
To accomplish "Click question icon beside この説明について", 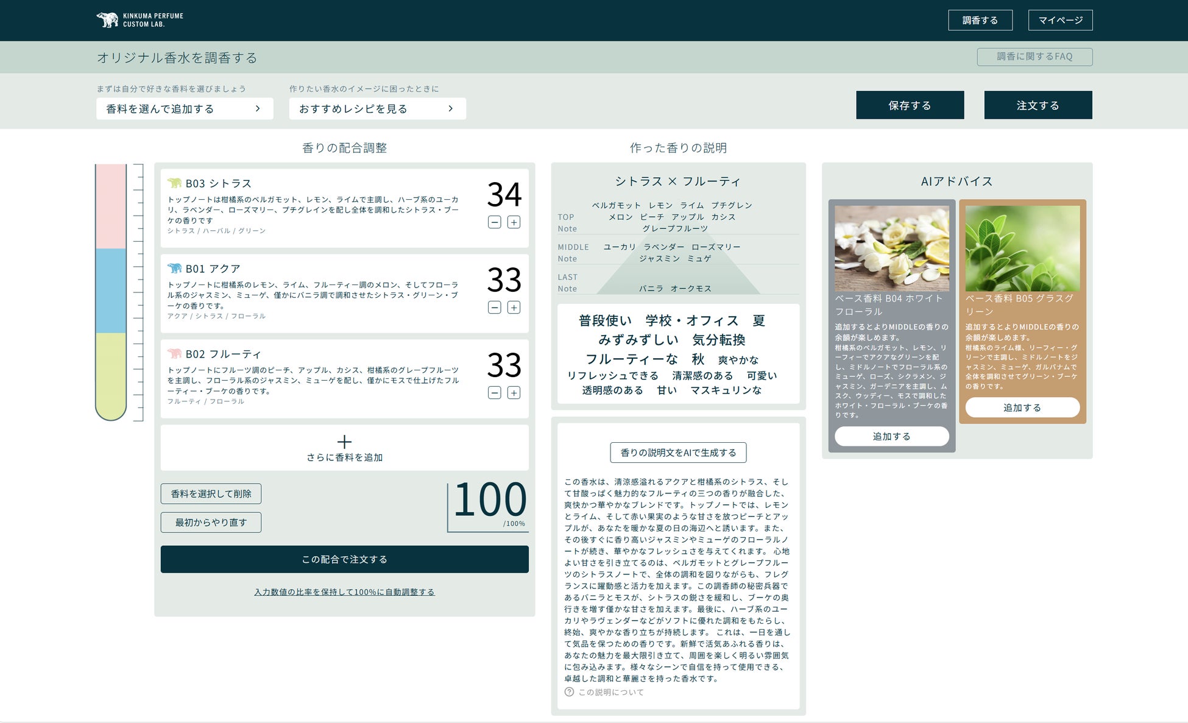I will (569, 692).
